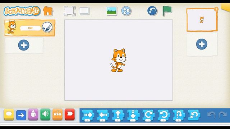Select page 1 thumbnail
Image resolution: width=230 pixels, height=129 pixels.
coord(202,20)
